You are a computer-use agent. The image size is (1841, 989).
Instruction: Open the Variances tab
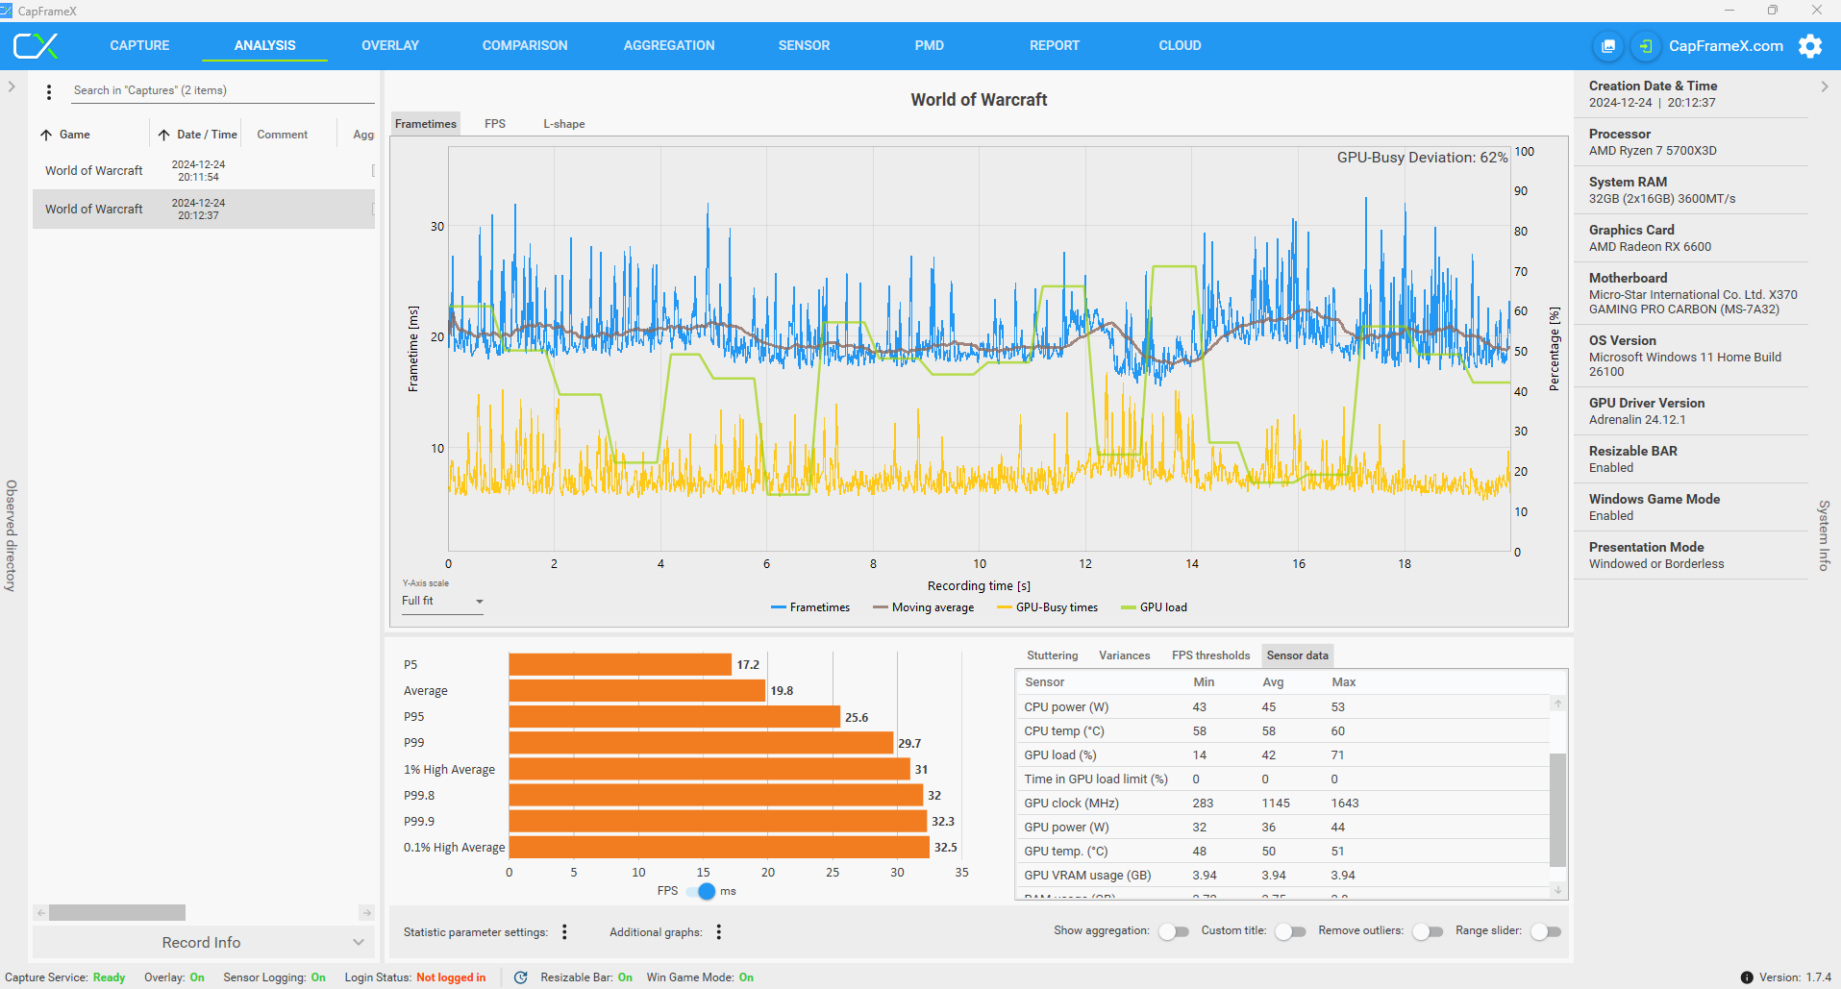(1124, 655)
